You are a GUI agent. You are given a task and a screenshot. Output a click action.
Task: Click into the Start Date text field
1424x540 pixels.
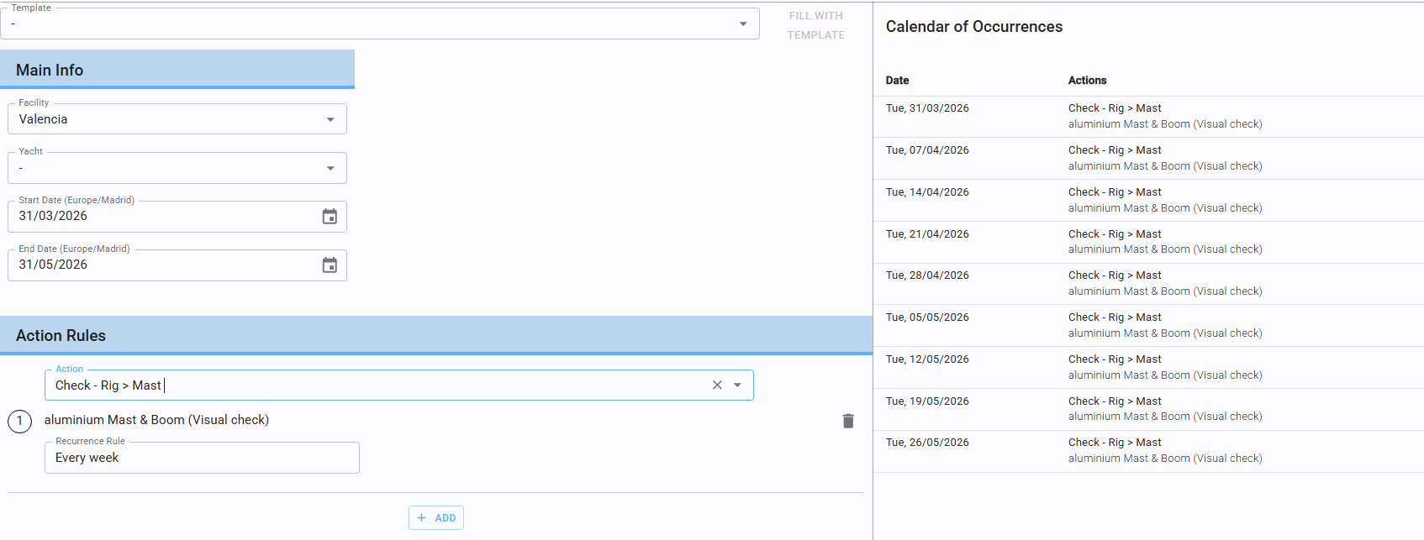160,217
